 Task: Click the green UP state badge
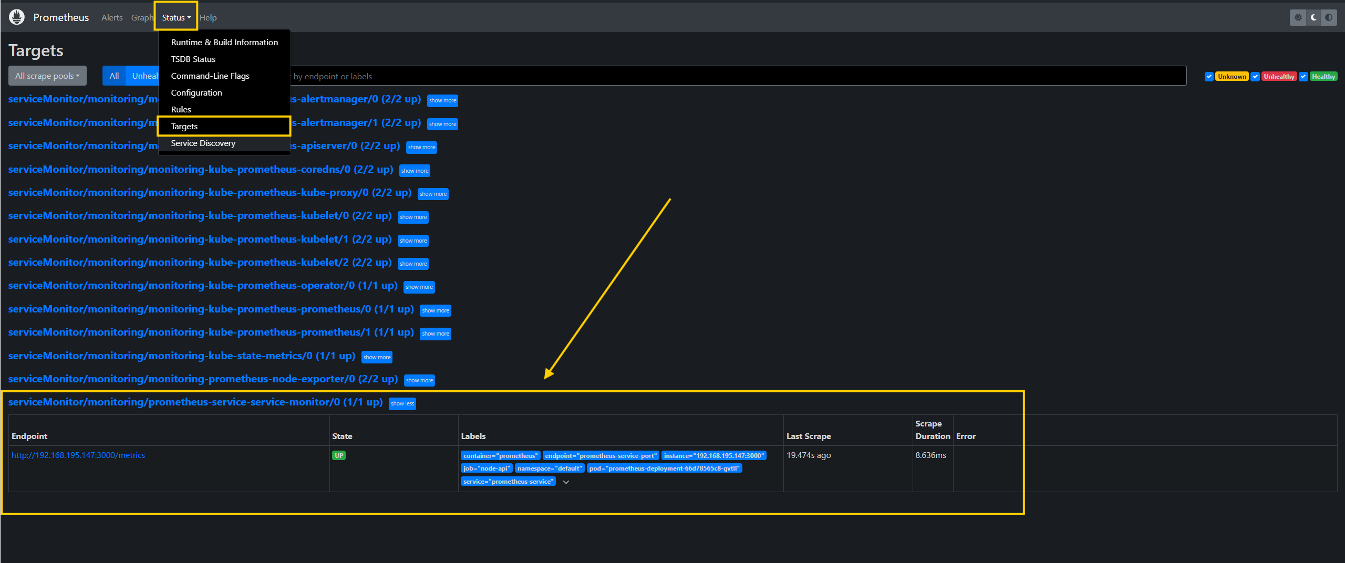click(339, 455)
